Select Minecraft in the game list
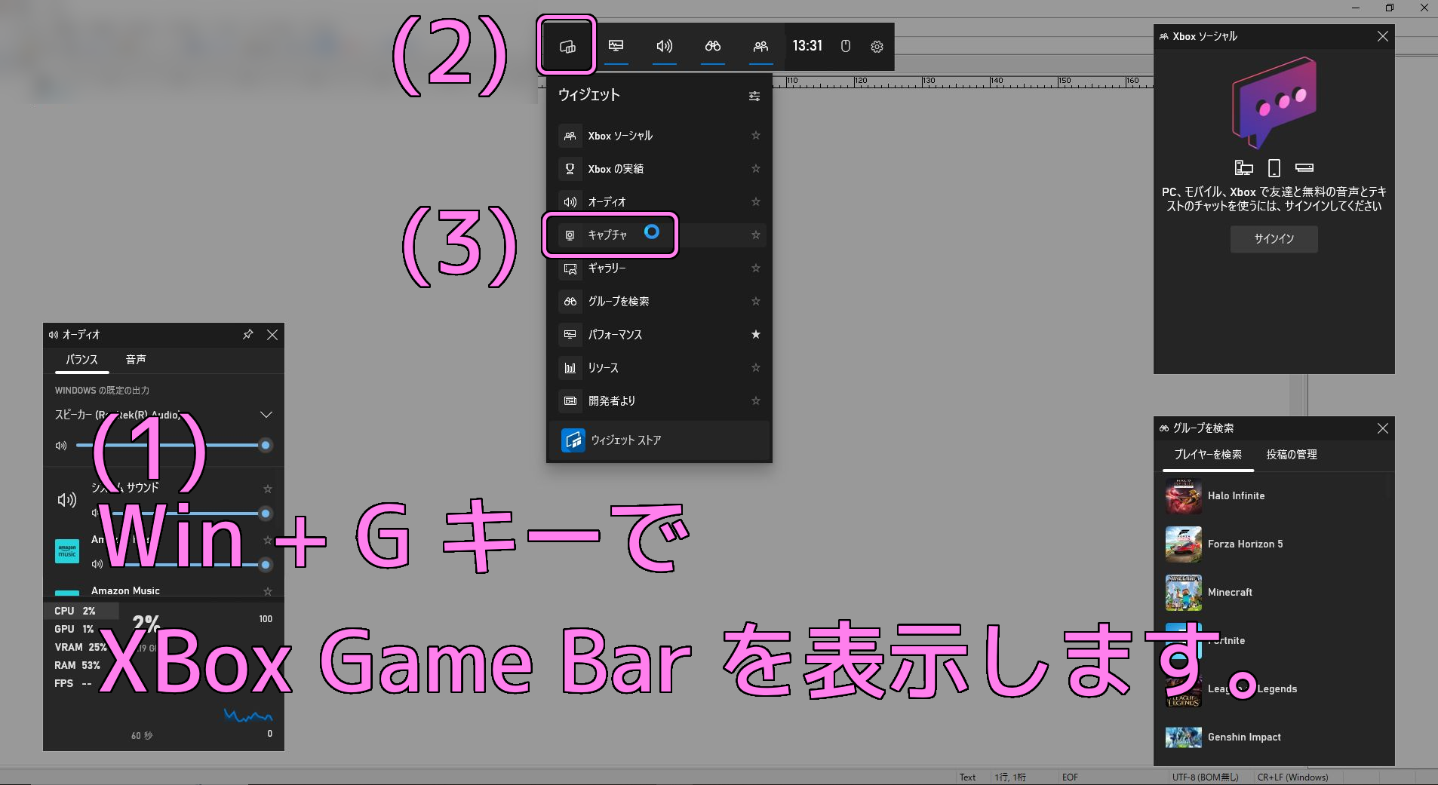Viewport: 1438px width, 785px height. point(1274,593)
